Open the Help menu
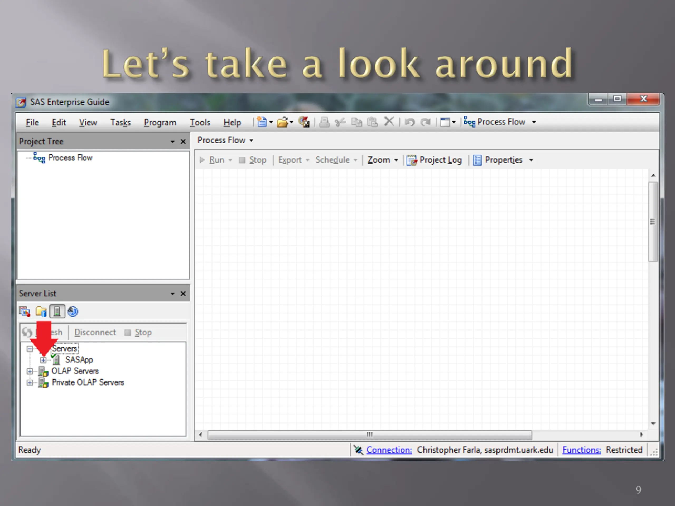Viewport: 675px width, 506px height. pyautogui.click(x=232, y=122)
